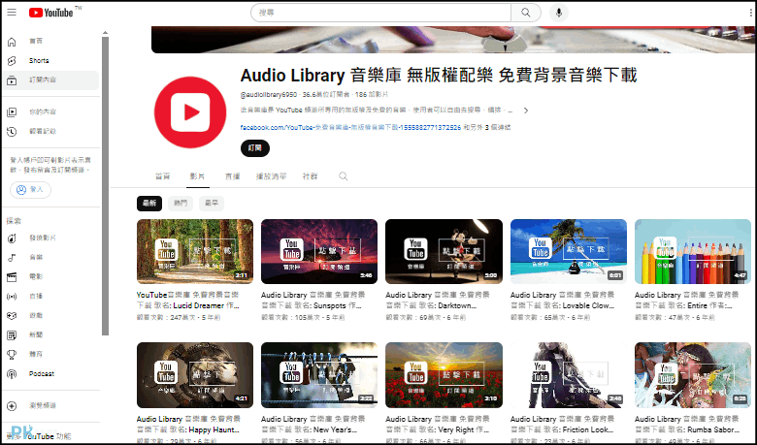Open Happy Haunts video thumbnail

coord(195,375)
